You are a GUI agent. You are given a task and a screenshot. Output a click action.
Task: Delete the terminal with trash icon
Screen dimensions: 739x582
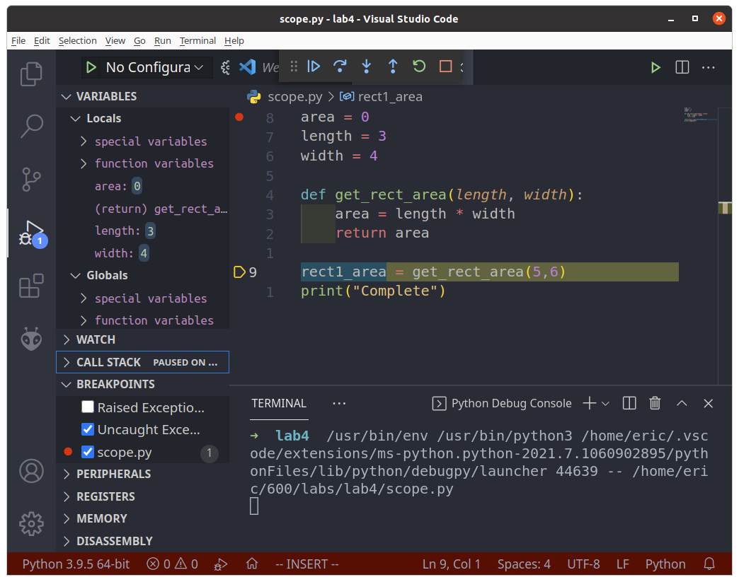[x=655, y=403]
